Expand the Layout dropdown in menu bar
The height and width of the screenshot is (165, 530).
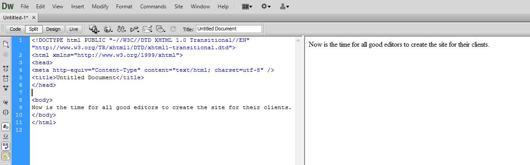point(247,7)
